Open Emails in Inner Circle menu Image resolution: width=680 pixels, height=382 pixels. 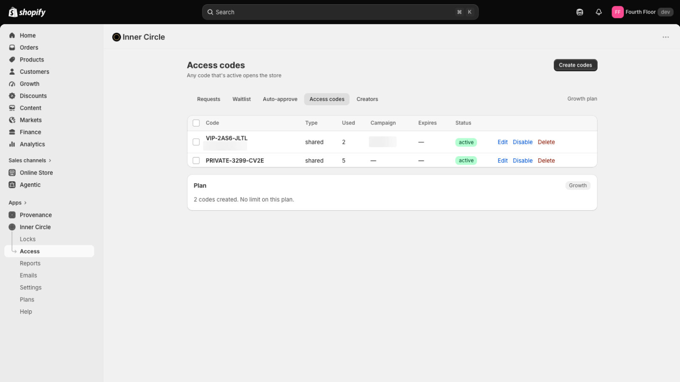pyautogui.click(x=28, y=275)
